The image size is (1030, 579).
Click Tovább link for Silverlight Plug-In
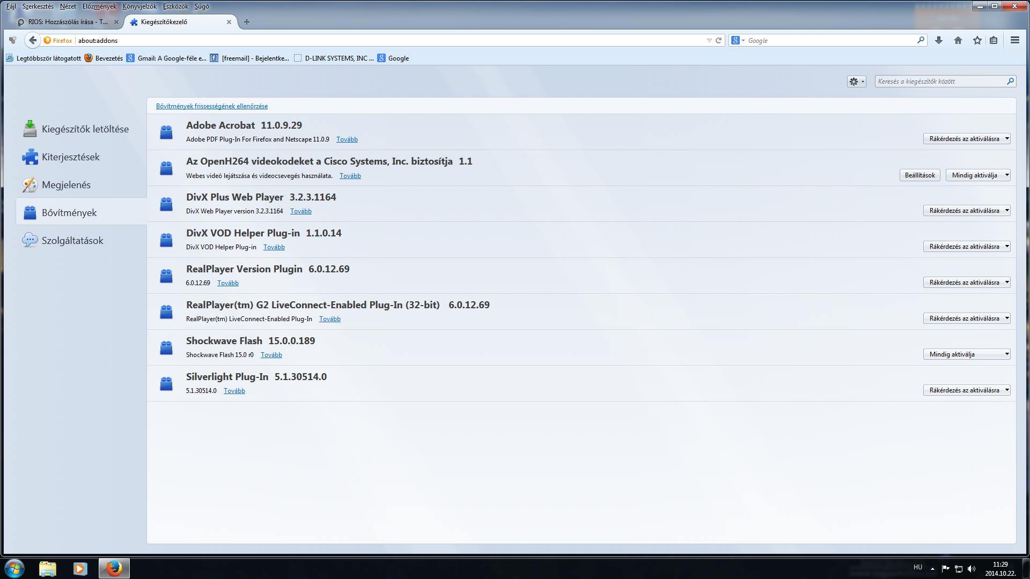234,391
